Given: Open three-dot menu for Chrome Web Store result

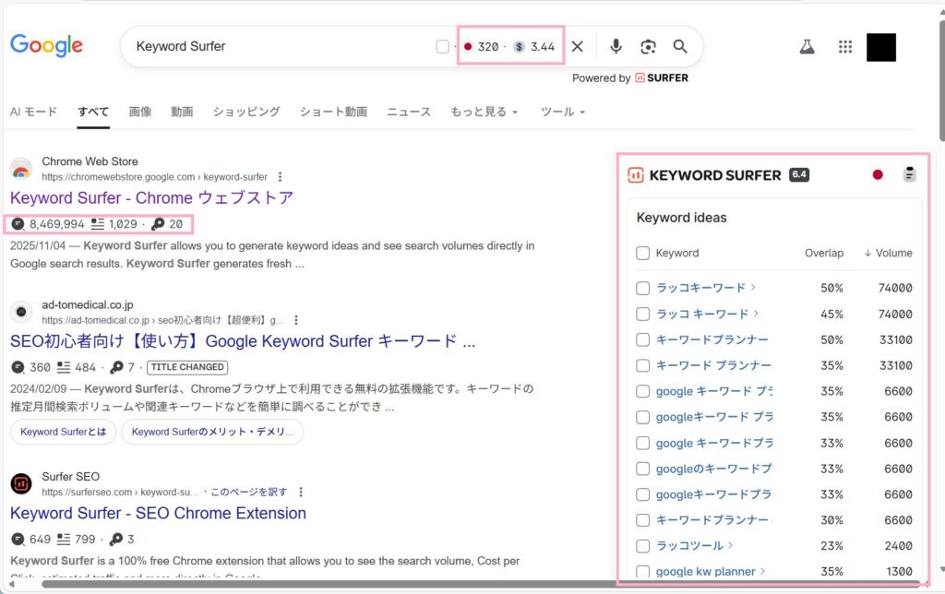Looking at the screenshot, I should 281,177.
